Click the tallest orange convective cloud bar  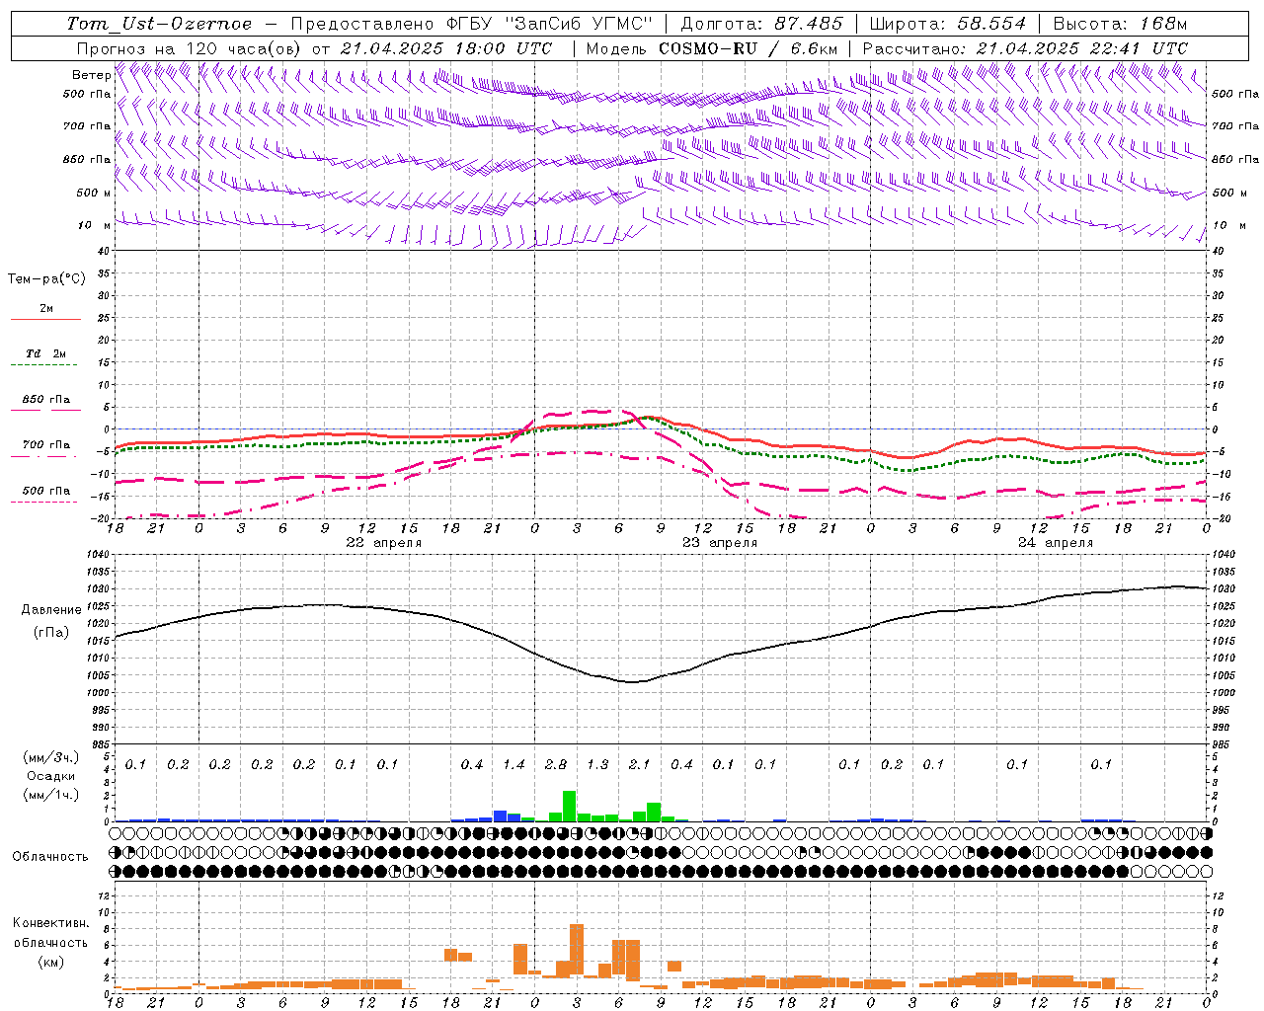coord(577,951)
